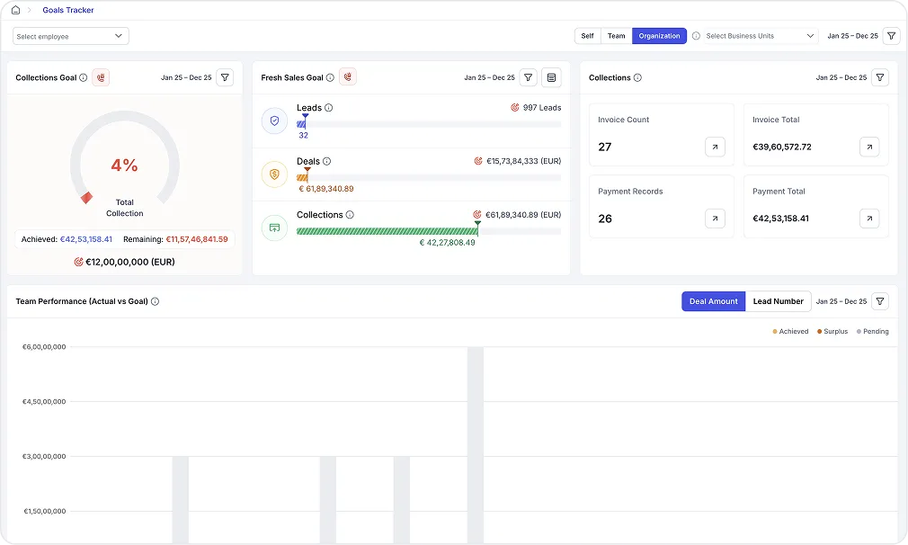The width and height of the screenshot is (908, 545).
Task: Open the Select Business Units dropdown
Action: pos(760,36)
